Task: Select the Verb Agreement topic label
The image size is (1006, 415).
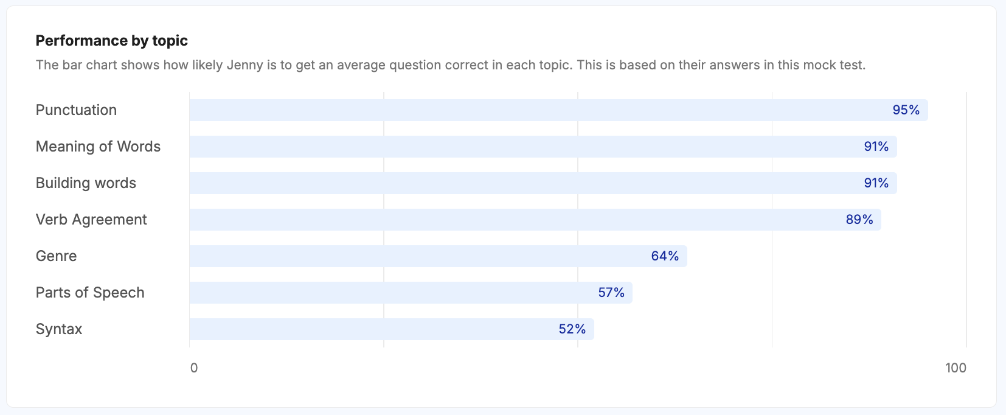Action: click(x=91, y=220)
